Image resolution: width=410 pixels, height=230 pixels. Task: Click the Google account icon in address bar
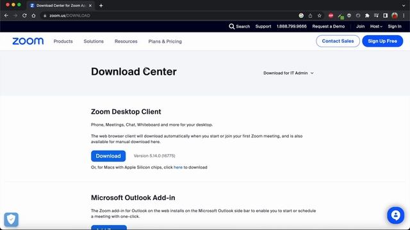pos(301,15)
